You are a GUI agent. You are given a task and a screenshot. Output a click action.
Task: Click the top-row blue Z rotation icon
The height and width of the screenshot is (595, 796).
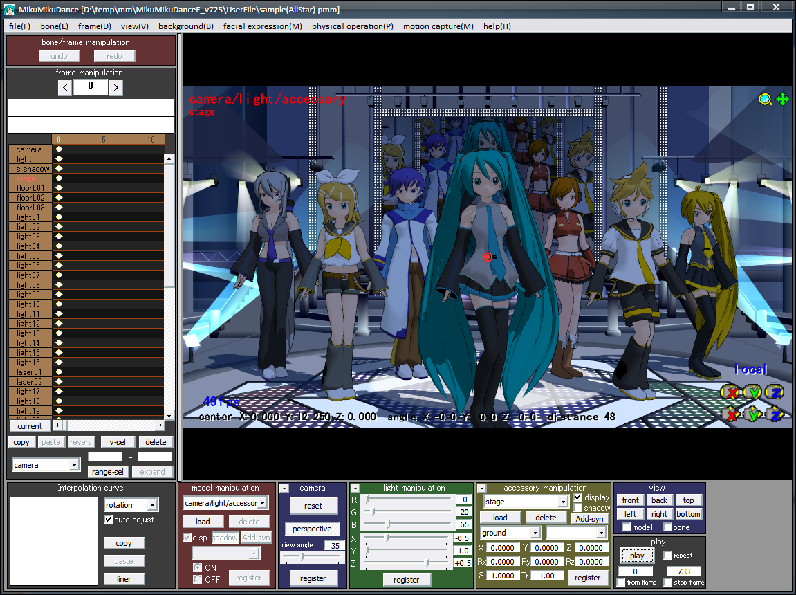[775, 392]
